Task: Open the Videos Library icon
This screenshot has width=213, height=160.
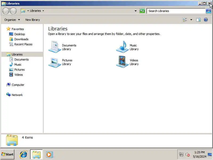Action: [x=122, y=62]
